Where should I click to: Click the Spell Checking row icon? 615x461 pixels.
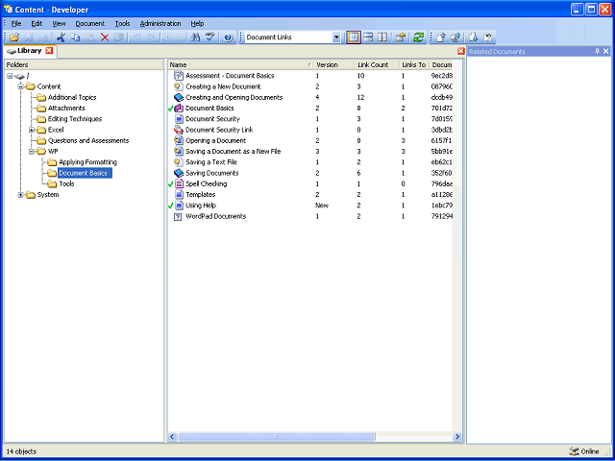(x=179, y=183)
